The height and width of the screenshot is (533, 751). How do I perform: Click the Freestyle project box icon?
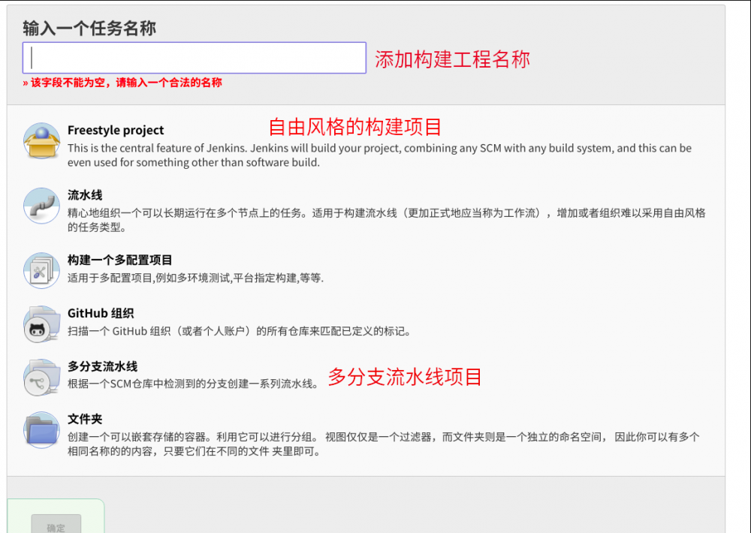click(x=41, y=141)
